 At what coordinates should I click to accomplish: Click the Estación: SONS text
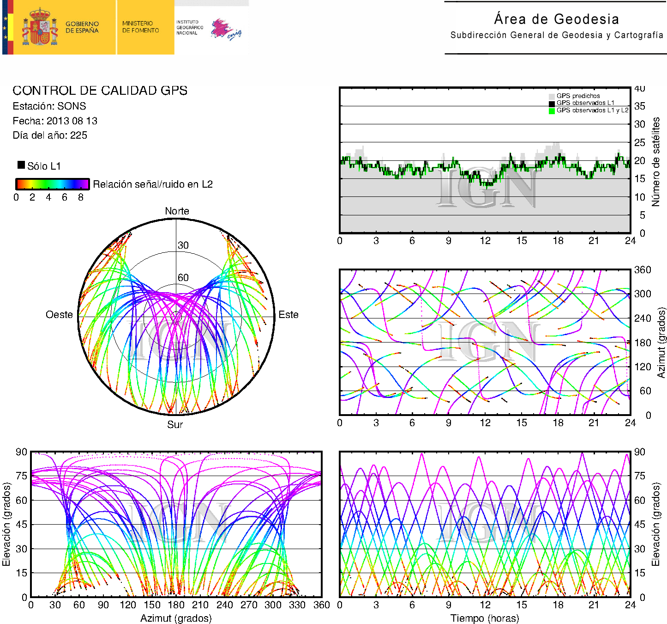point(49,106)
